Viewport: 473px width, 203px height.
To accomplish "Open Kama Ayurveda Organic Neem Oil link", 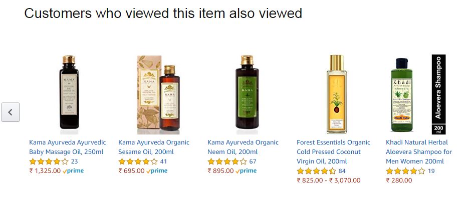I will 243,147.
